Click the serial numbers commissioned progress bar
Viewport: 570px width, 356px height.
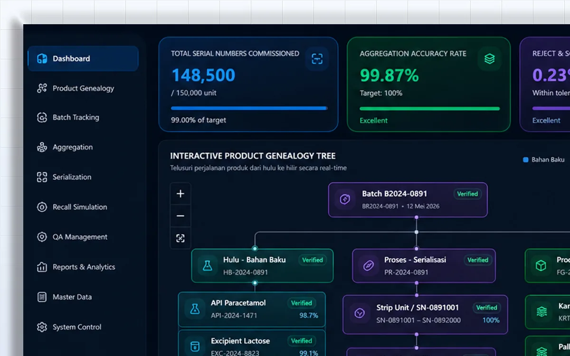click(249, 108)
